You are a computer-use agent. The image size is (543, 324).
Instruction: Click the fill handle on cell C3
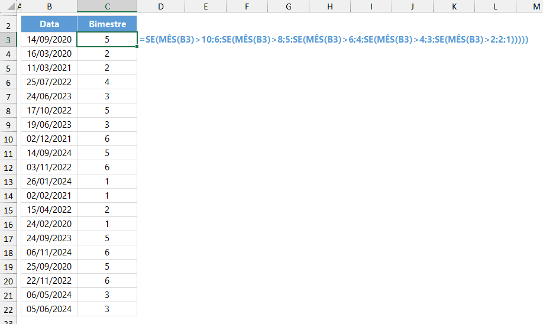coord(137,46)
